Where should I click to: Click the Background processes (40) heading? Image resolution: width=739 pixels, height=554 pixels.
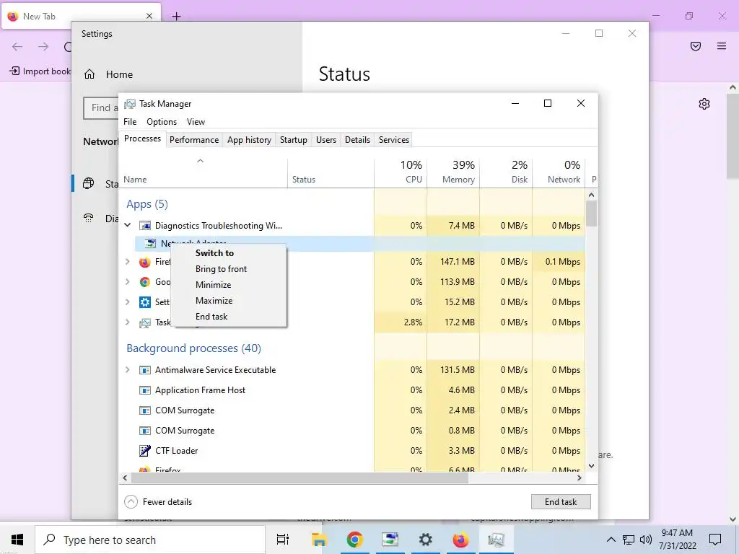click(x=193, y=348)
